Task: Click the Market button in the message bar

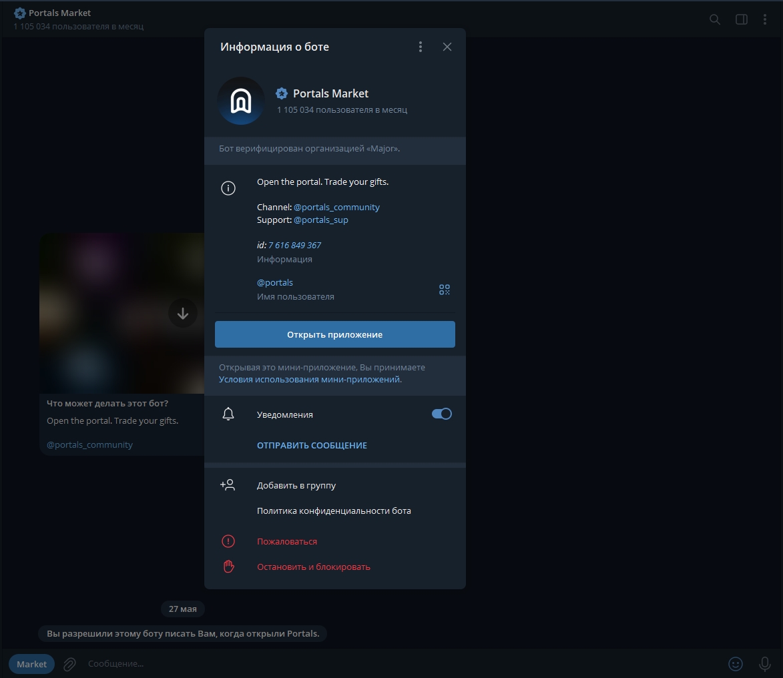Action: pos(32,664)
